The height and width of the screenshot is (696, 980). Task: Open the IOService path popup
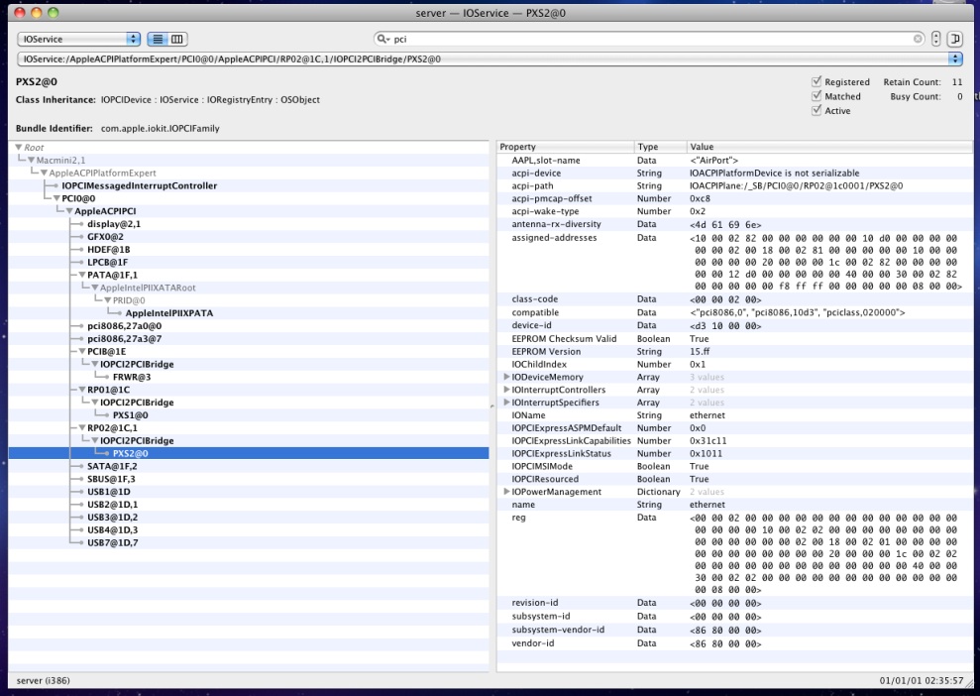pos(490,58)
